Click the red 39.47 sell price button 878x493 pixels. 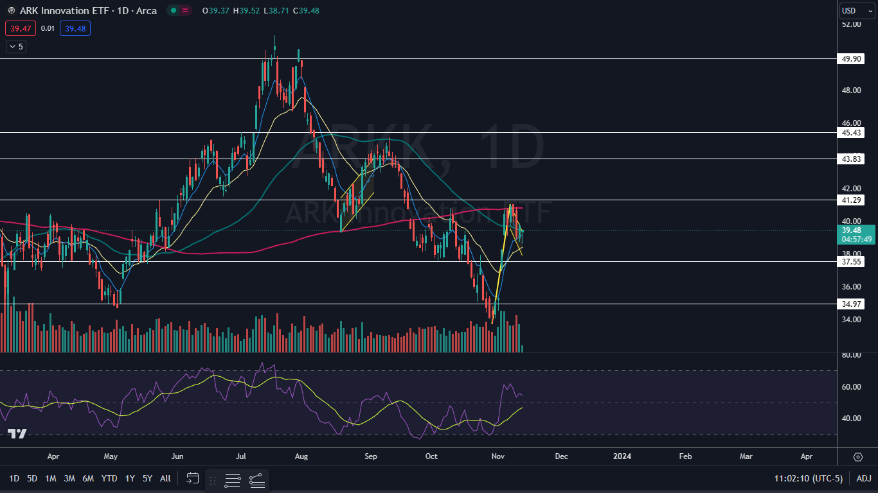point(20,28)
